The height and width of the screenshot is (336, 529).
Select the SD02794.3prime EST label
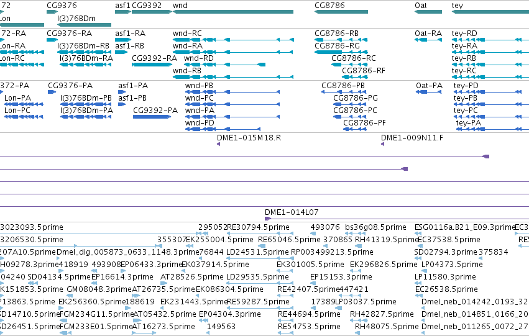(444, 252)
